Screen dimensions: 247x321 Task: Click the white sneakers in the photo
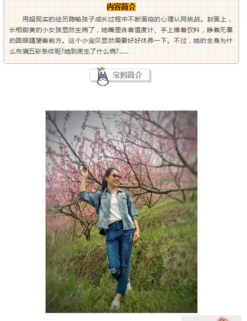click(121, 296)
